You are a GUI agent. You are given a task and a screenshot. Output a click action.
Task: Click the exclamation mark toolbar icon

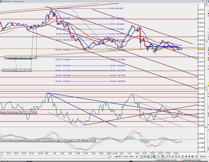(x=112, y=157)
